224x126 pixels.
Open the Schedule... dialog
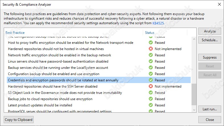[x=210, y=40]
